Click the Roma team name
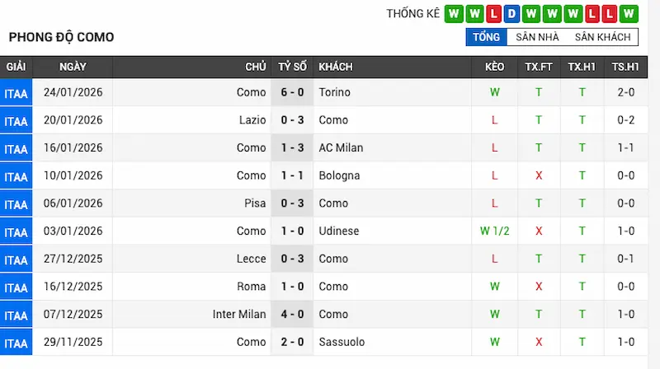This screenshot has height=369, width=660. [x=252, y=287]
